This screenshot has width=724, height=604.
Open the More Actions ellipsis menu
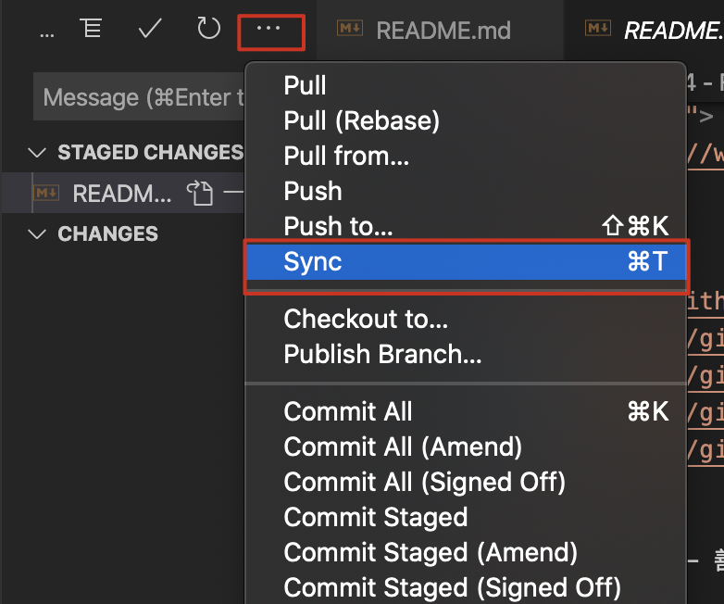[268, 29]
